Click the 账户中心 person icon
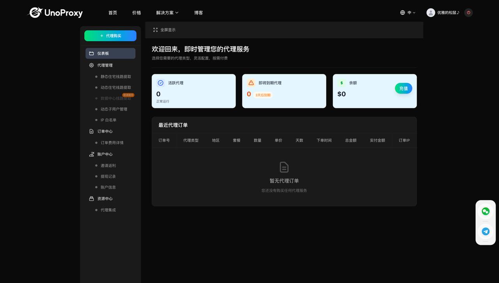 [x=92, y=154]
